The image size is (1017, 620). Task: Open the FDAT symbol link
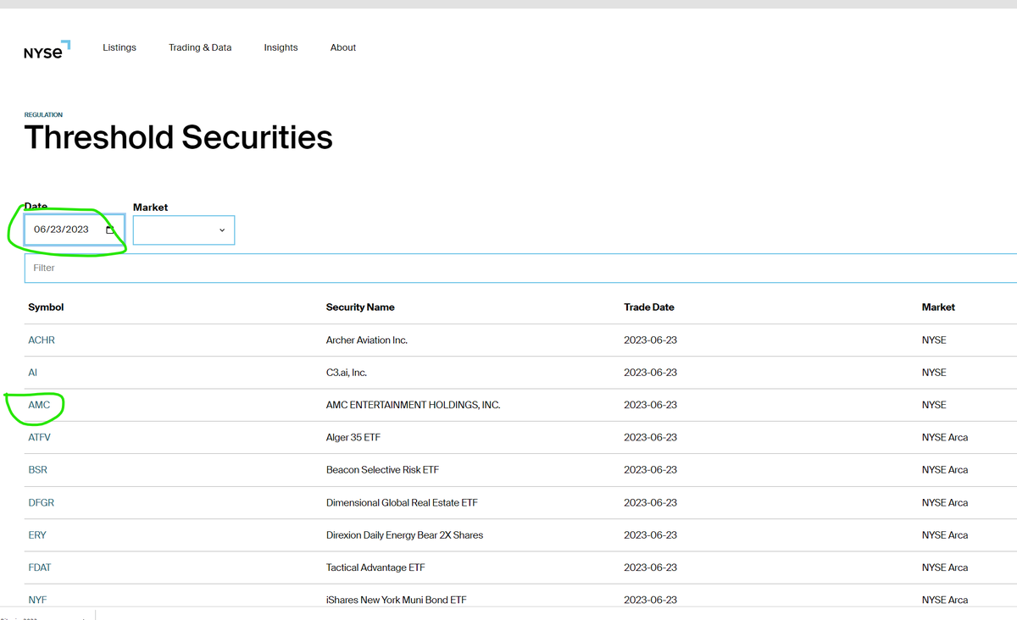(x=40, y=567)
